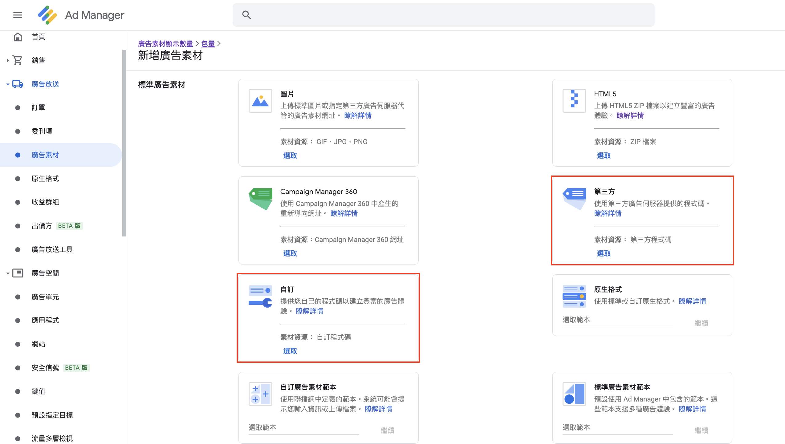Open 預設指定目標 in the sidebar
Image resolution: width=785 pixels, height=444 pixels.
click(x=61, y=415)
